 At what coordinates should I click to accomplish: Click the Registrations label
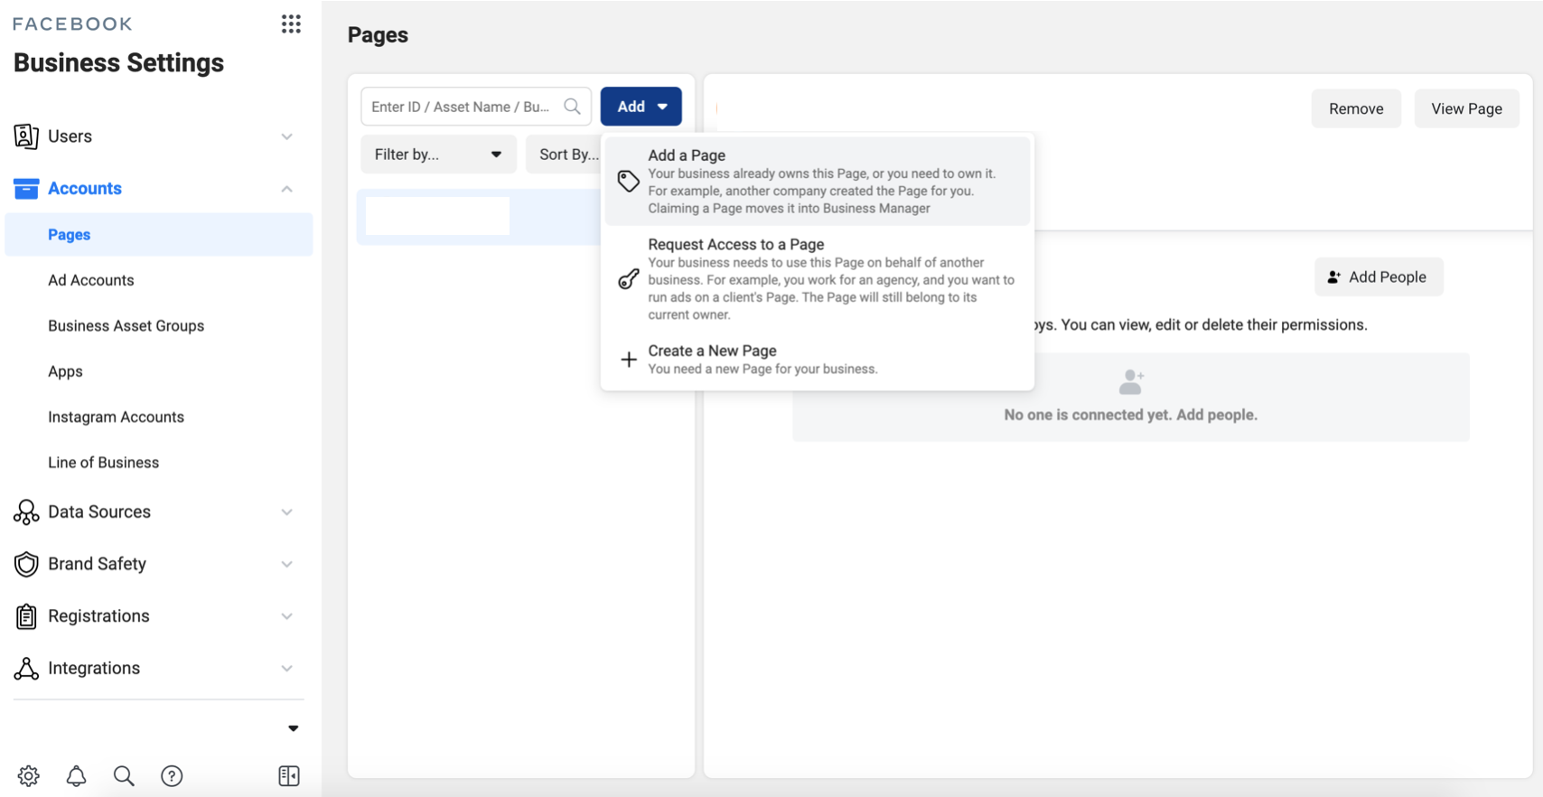98,616
